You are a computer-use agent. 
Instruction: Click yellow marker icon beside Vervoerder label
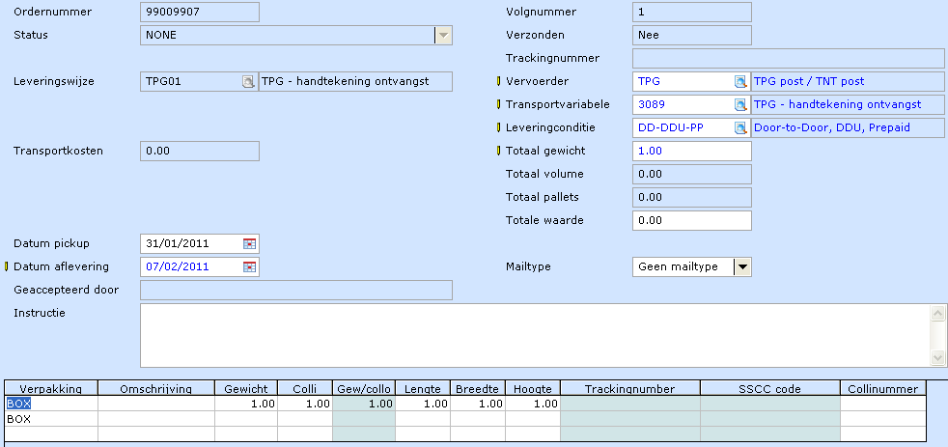pyautogui.click(x=499, y=81)
